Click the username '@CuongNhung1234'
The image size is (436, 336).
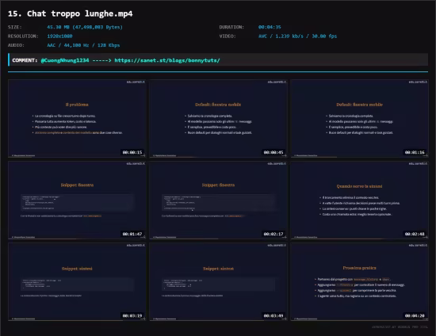click(x=65, y=60)
